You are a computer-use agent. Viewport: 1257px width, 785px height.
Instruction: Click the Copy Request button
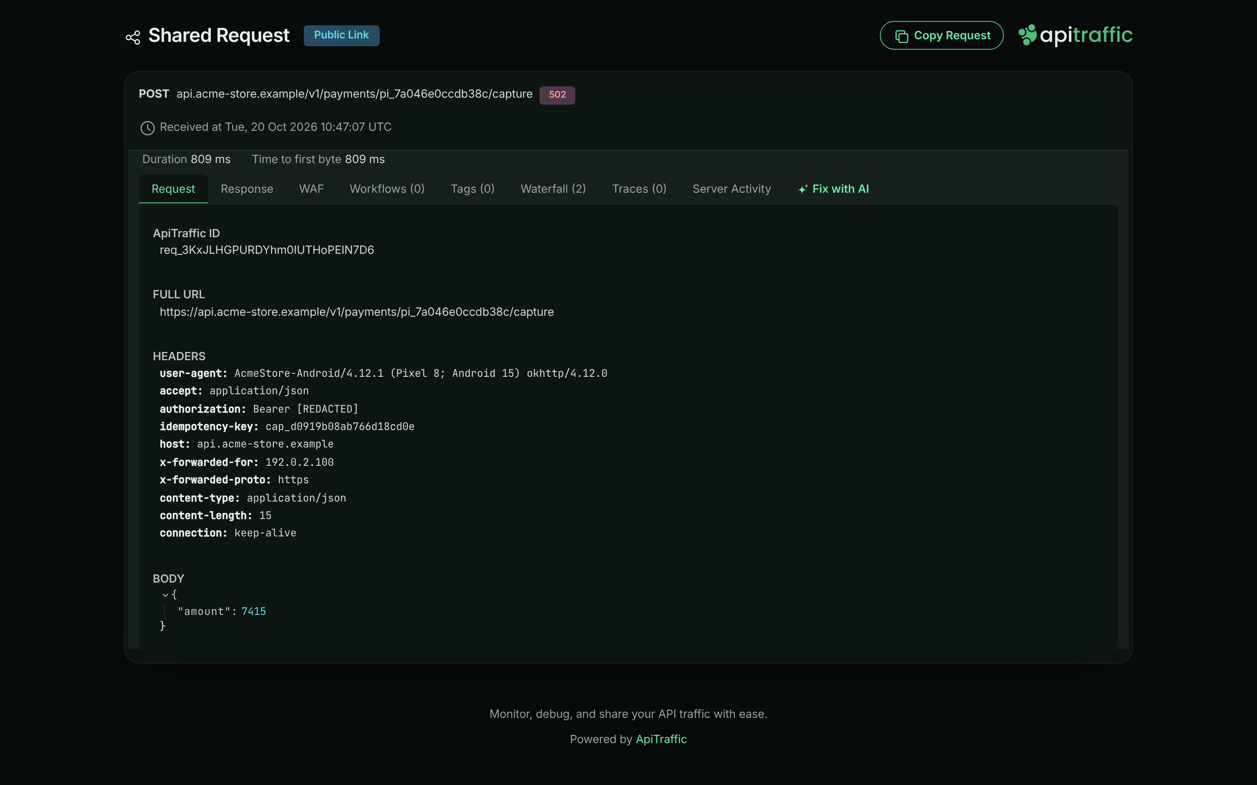(x=941, y=35)
